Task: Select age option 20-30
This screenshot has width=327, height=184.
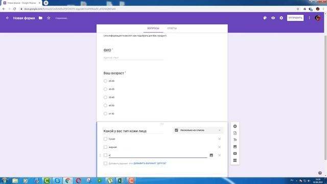Action: click(x=105, y=81)
